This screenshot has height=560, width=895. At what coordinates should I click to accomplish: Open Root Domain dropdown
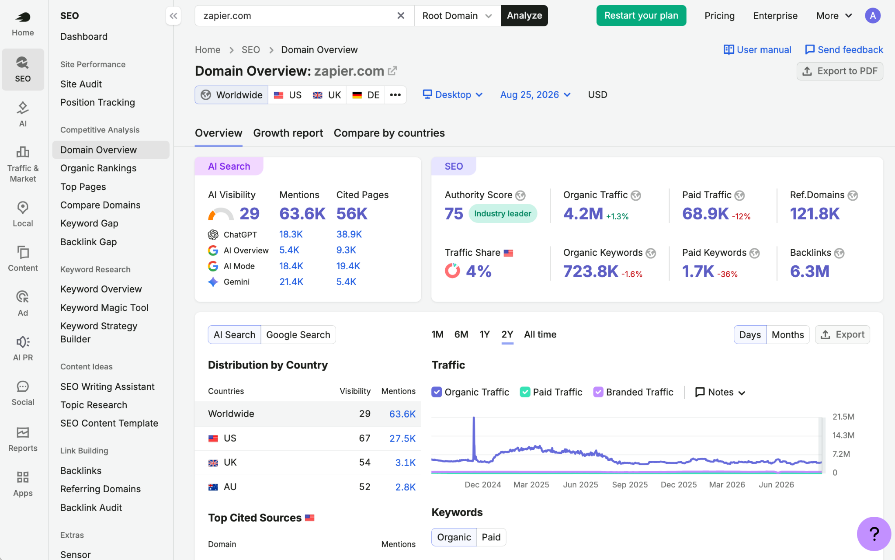click(x=457, y=16)
